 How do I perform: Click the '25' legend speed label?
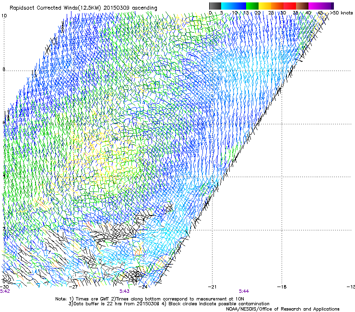[x=271, y=13]
